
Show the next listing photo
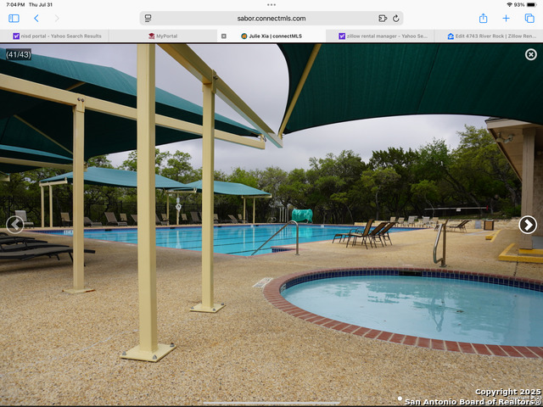coord(528,225)
